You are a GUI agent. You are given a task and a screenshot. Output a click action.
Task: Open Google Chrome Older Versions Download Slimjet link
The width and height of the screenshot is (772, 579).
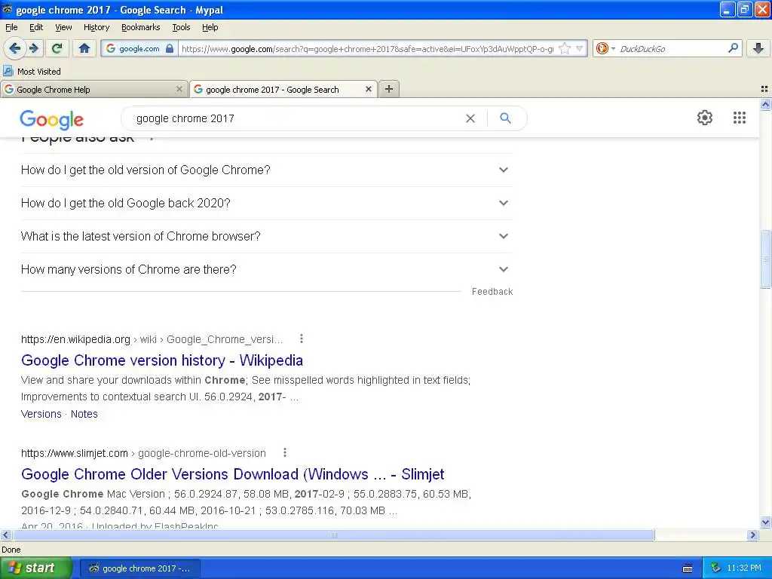(232, 474)
